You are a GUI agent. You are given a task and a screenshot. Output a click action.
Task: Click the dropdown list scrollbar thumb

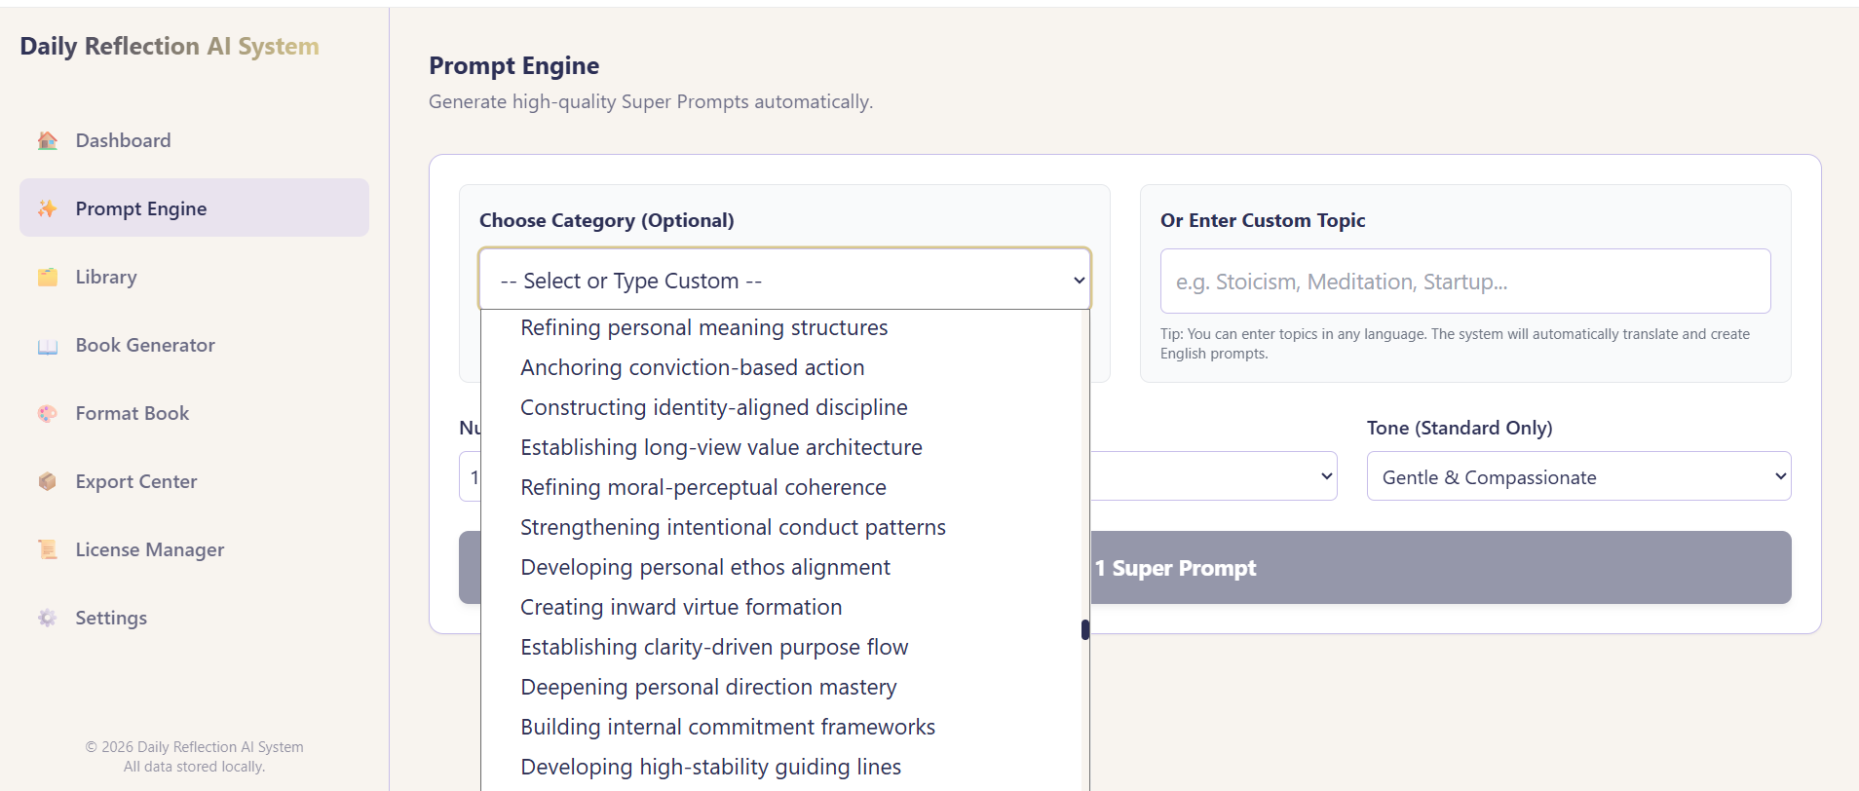click(x=1083, y=628)
